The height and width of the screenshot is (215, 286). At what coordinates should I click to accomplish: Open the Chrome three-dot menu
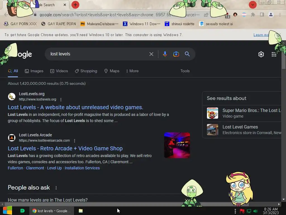[x=280, y=15]
